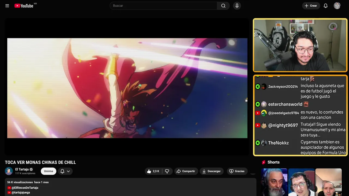Click @josedelgado9784 chat avatar
The width and height of the screenshot is (349, 196).
264,113
